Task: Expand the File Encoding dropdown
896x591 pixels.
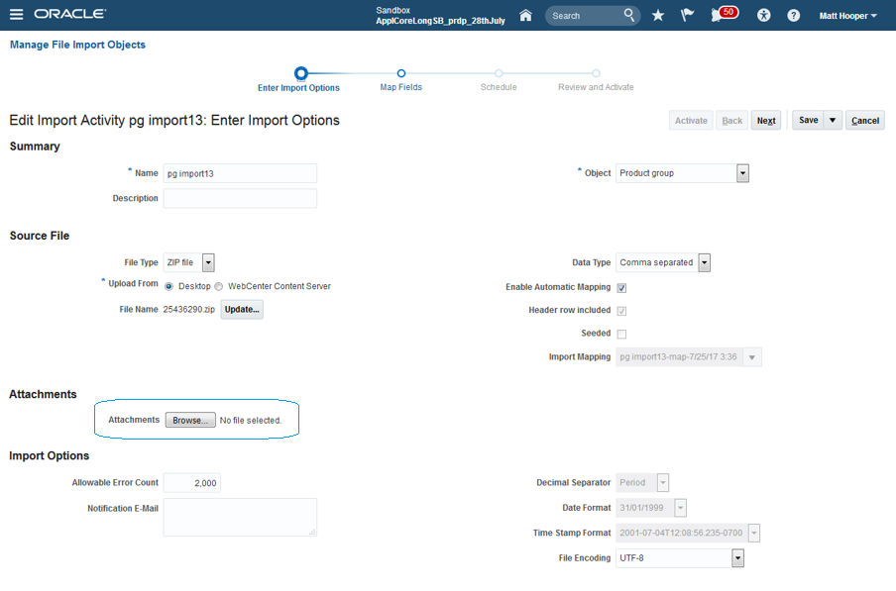Action: pos(737,558)
